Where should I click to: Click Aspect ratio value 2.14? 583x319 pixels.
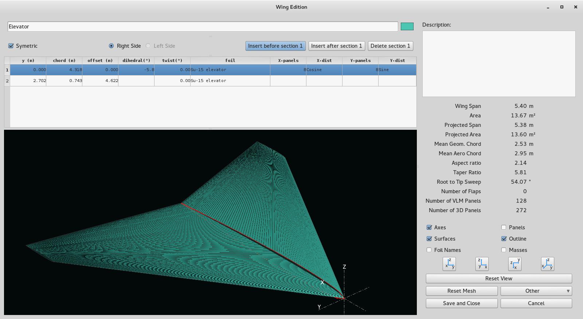tap(520, 163)
